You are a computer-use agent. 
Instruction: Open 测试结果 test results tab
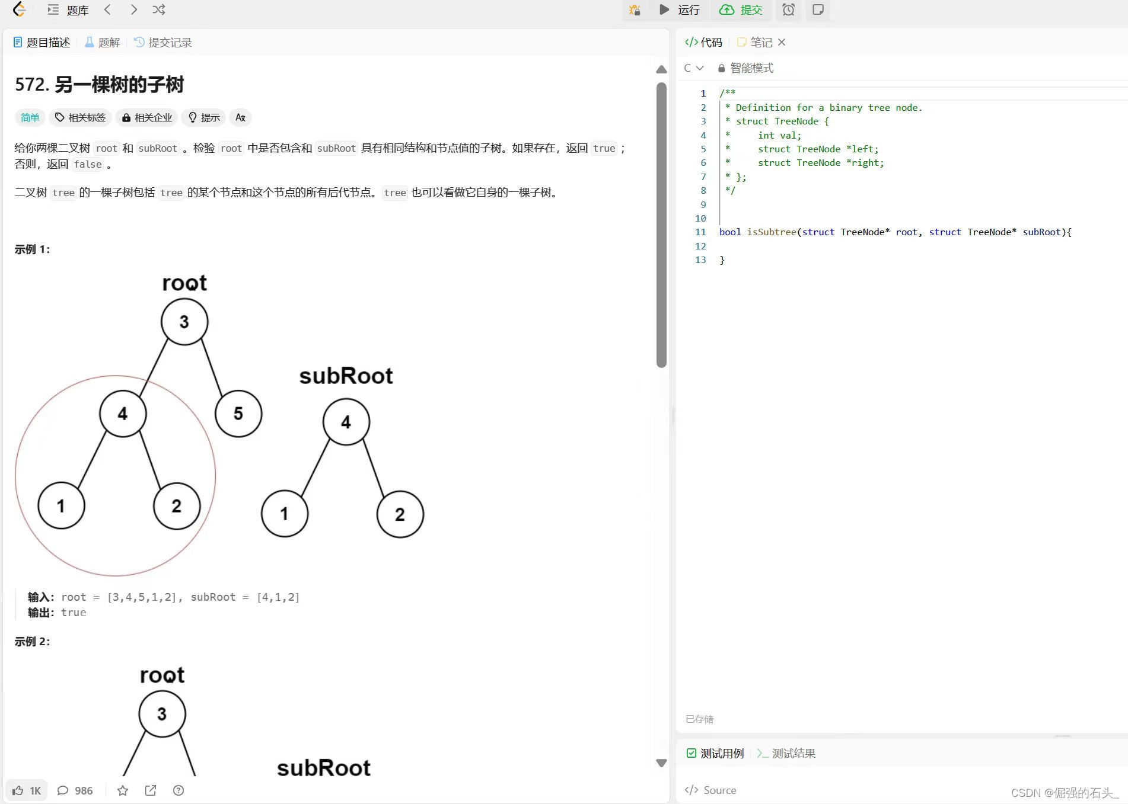coord(786,753)
